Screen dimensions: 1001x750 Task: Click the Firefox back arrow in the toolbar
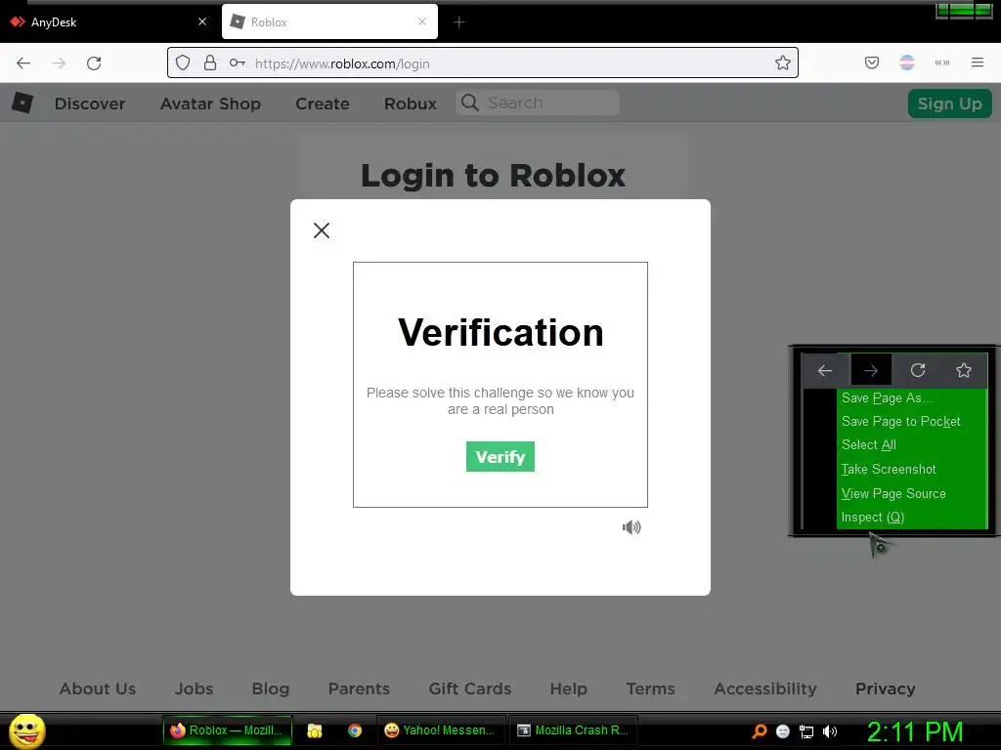pyautogui.click(x=23, y=63)
